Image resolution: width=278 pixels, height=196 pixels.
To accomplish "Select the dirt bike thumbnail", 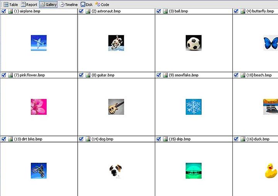I will [x=39, y=171].
